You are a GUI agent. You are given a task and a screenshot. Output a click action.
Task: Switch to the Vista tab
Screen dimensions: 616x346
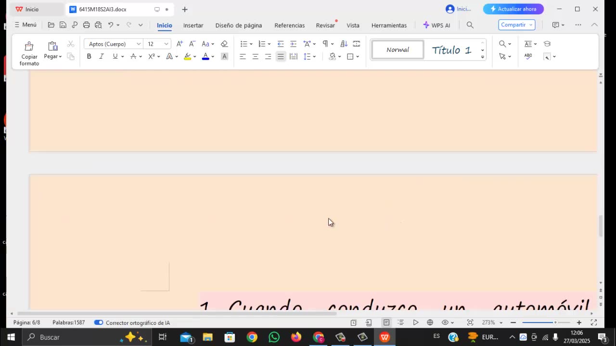353,25
